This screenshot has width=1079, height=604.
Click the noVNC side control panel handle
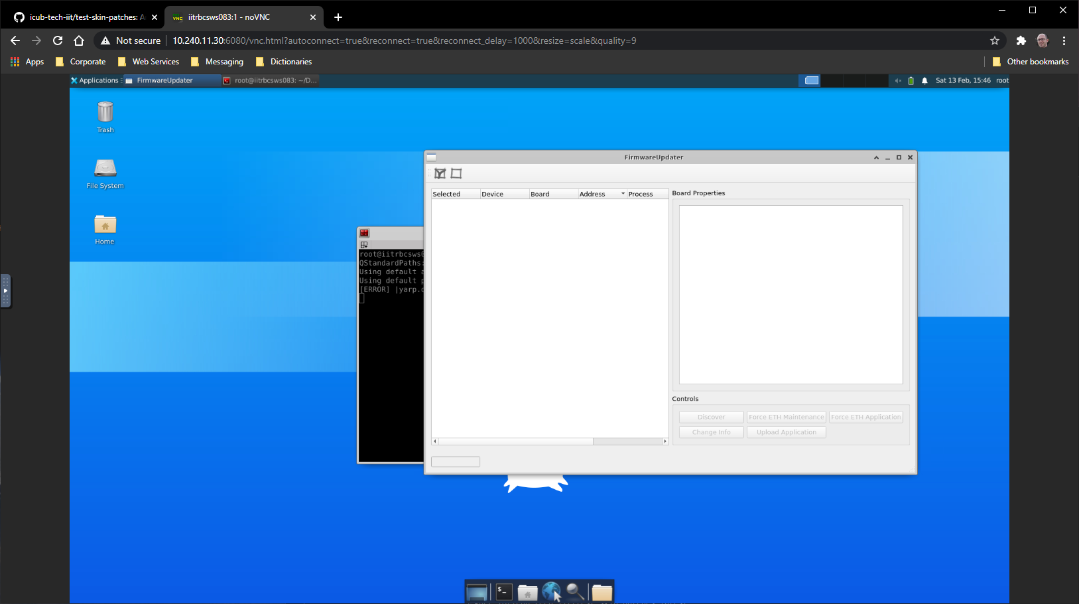5,291
